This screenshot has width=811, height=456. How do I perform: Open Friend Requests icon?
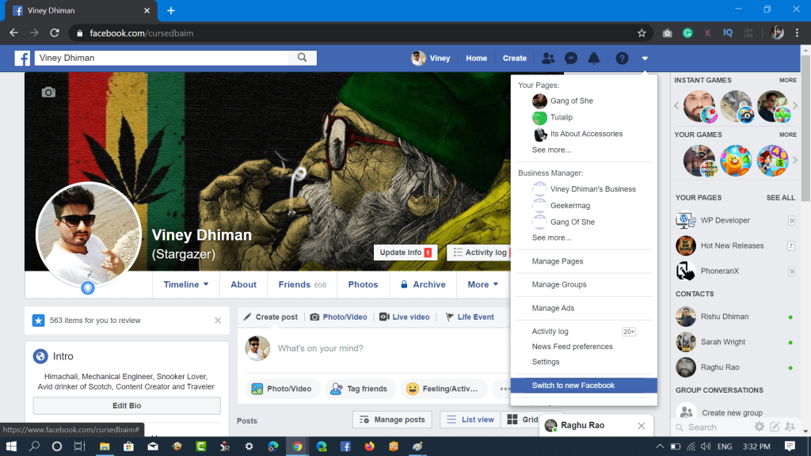coord(548,59)
